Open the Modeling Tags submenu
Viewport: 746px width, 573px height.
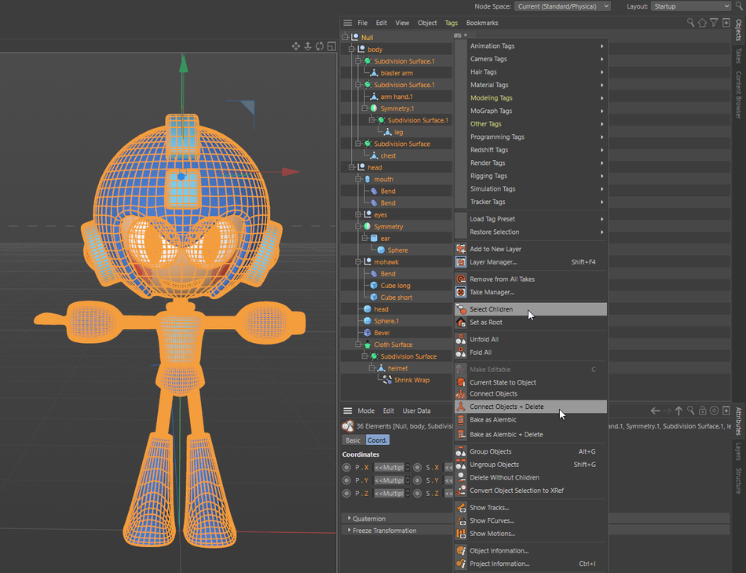pyautogui.click(x=531, y=98)
